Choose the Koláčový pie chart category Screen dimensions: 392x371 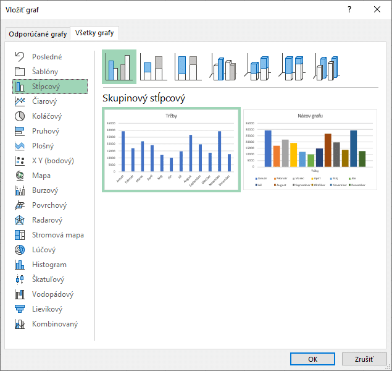point(50,116)
